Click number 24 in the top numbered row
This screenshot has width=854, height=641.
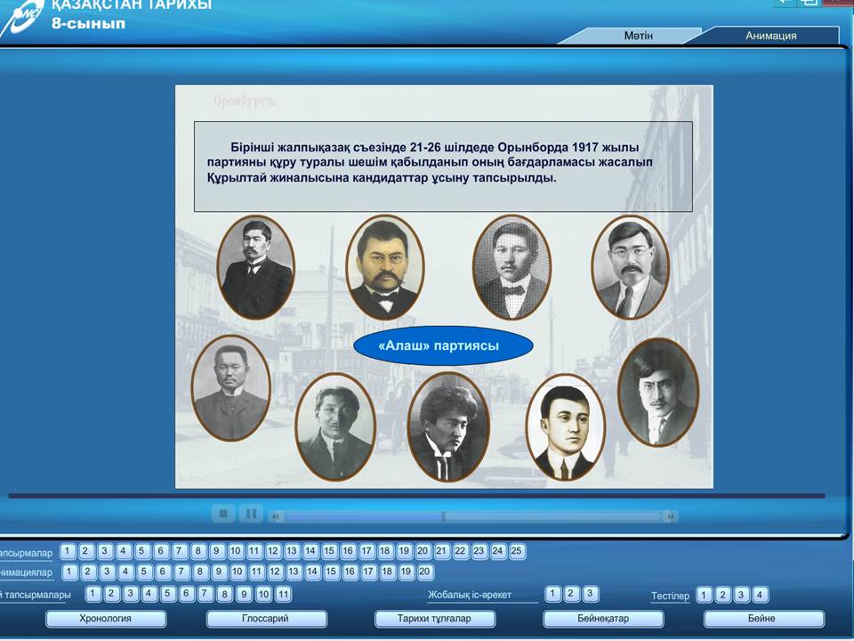click(x=498, y=551)
